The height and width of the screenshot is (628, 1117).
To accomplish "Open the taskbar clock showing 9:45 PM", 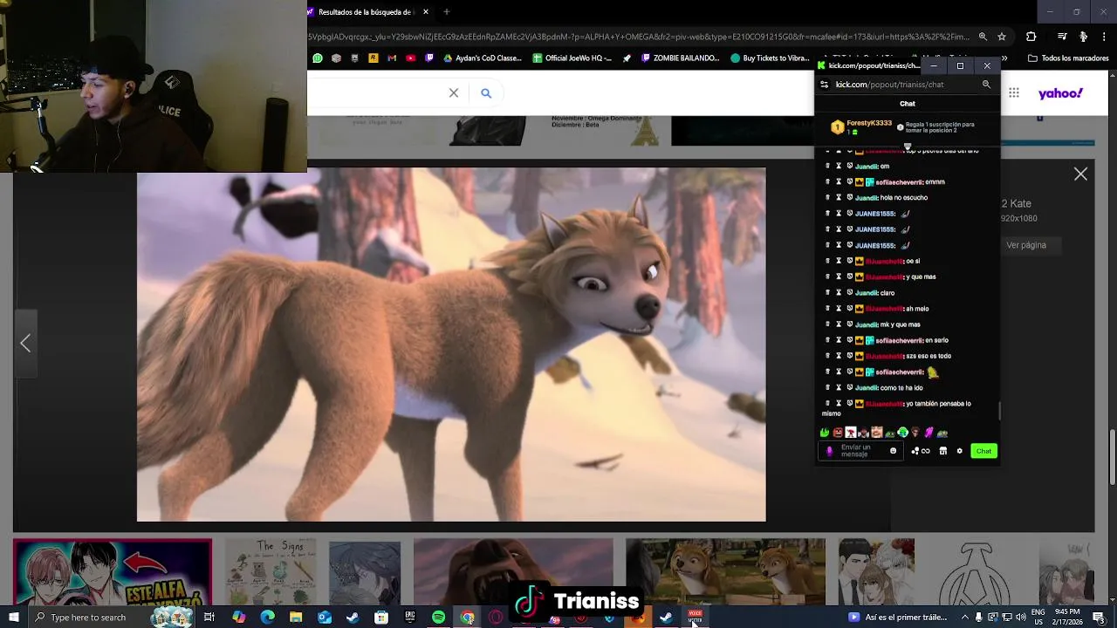I will coord(1067,618).
